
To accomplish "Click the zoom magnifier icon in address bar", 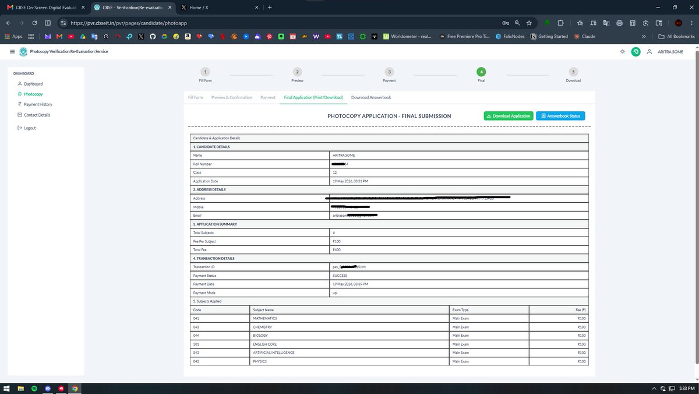I will coord(517,23).
